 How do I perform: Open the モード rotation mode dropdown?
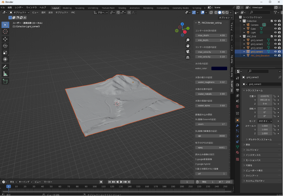(x=265, y=121)
